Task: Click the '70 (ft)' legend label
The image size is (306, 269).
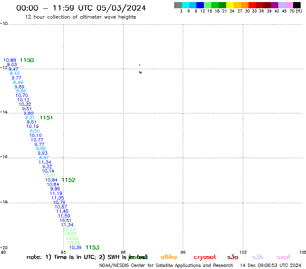Action: [x=296, y=11]
